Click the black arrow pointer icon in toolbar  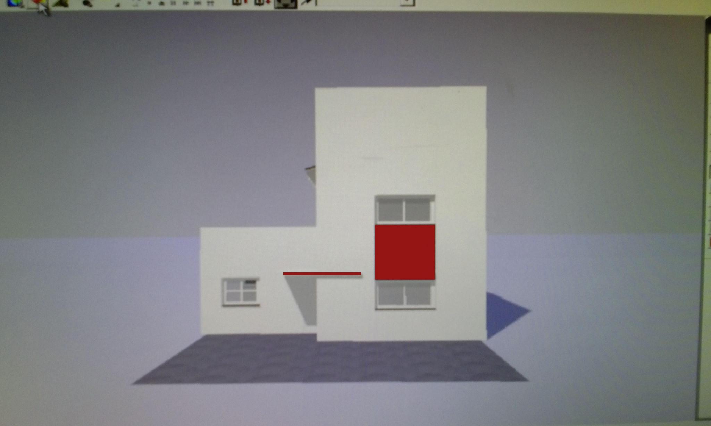tap(306, 3)
